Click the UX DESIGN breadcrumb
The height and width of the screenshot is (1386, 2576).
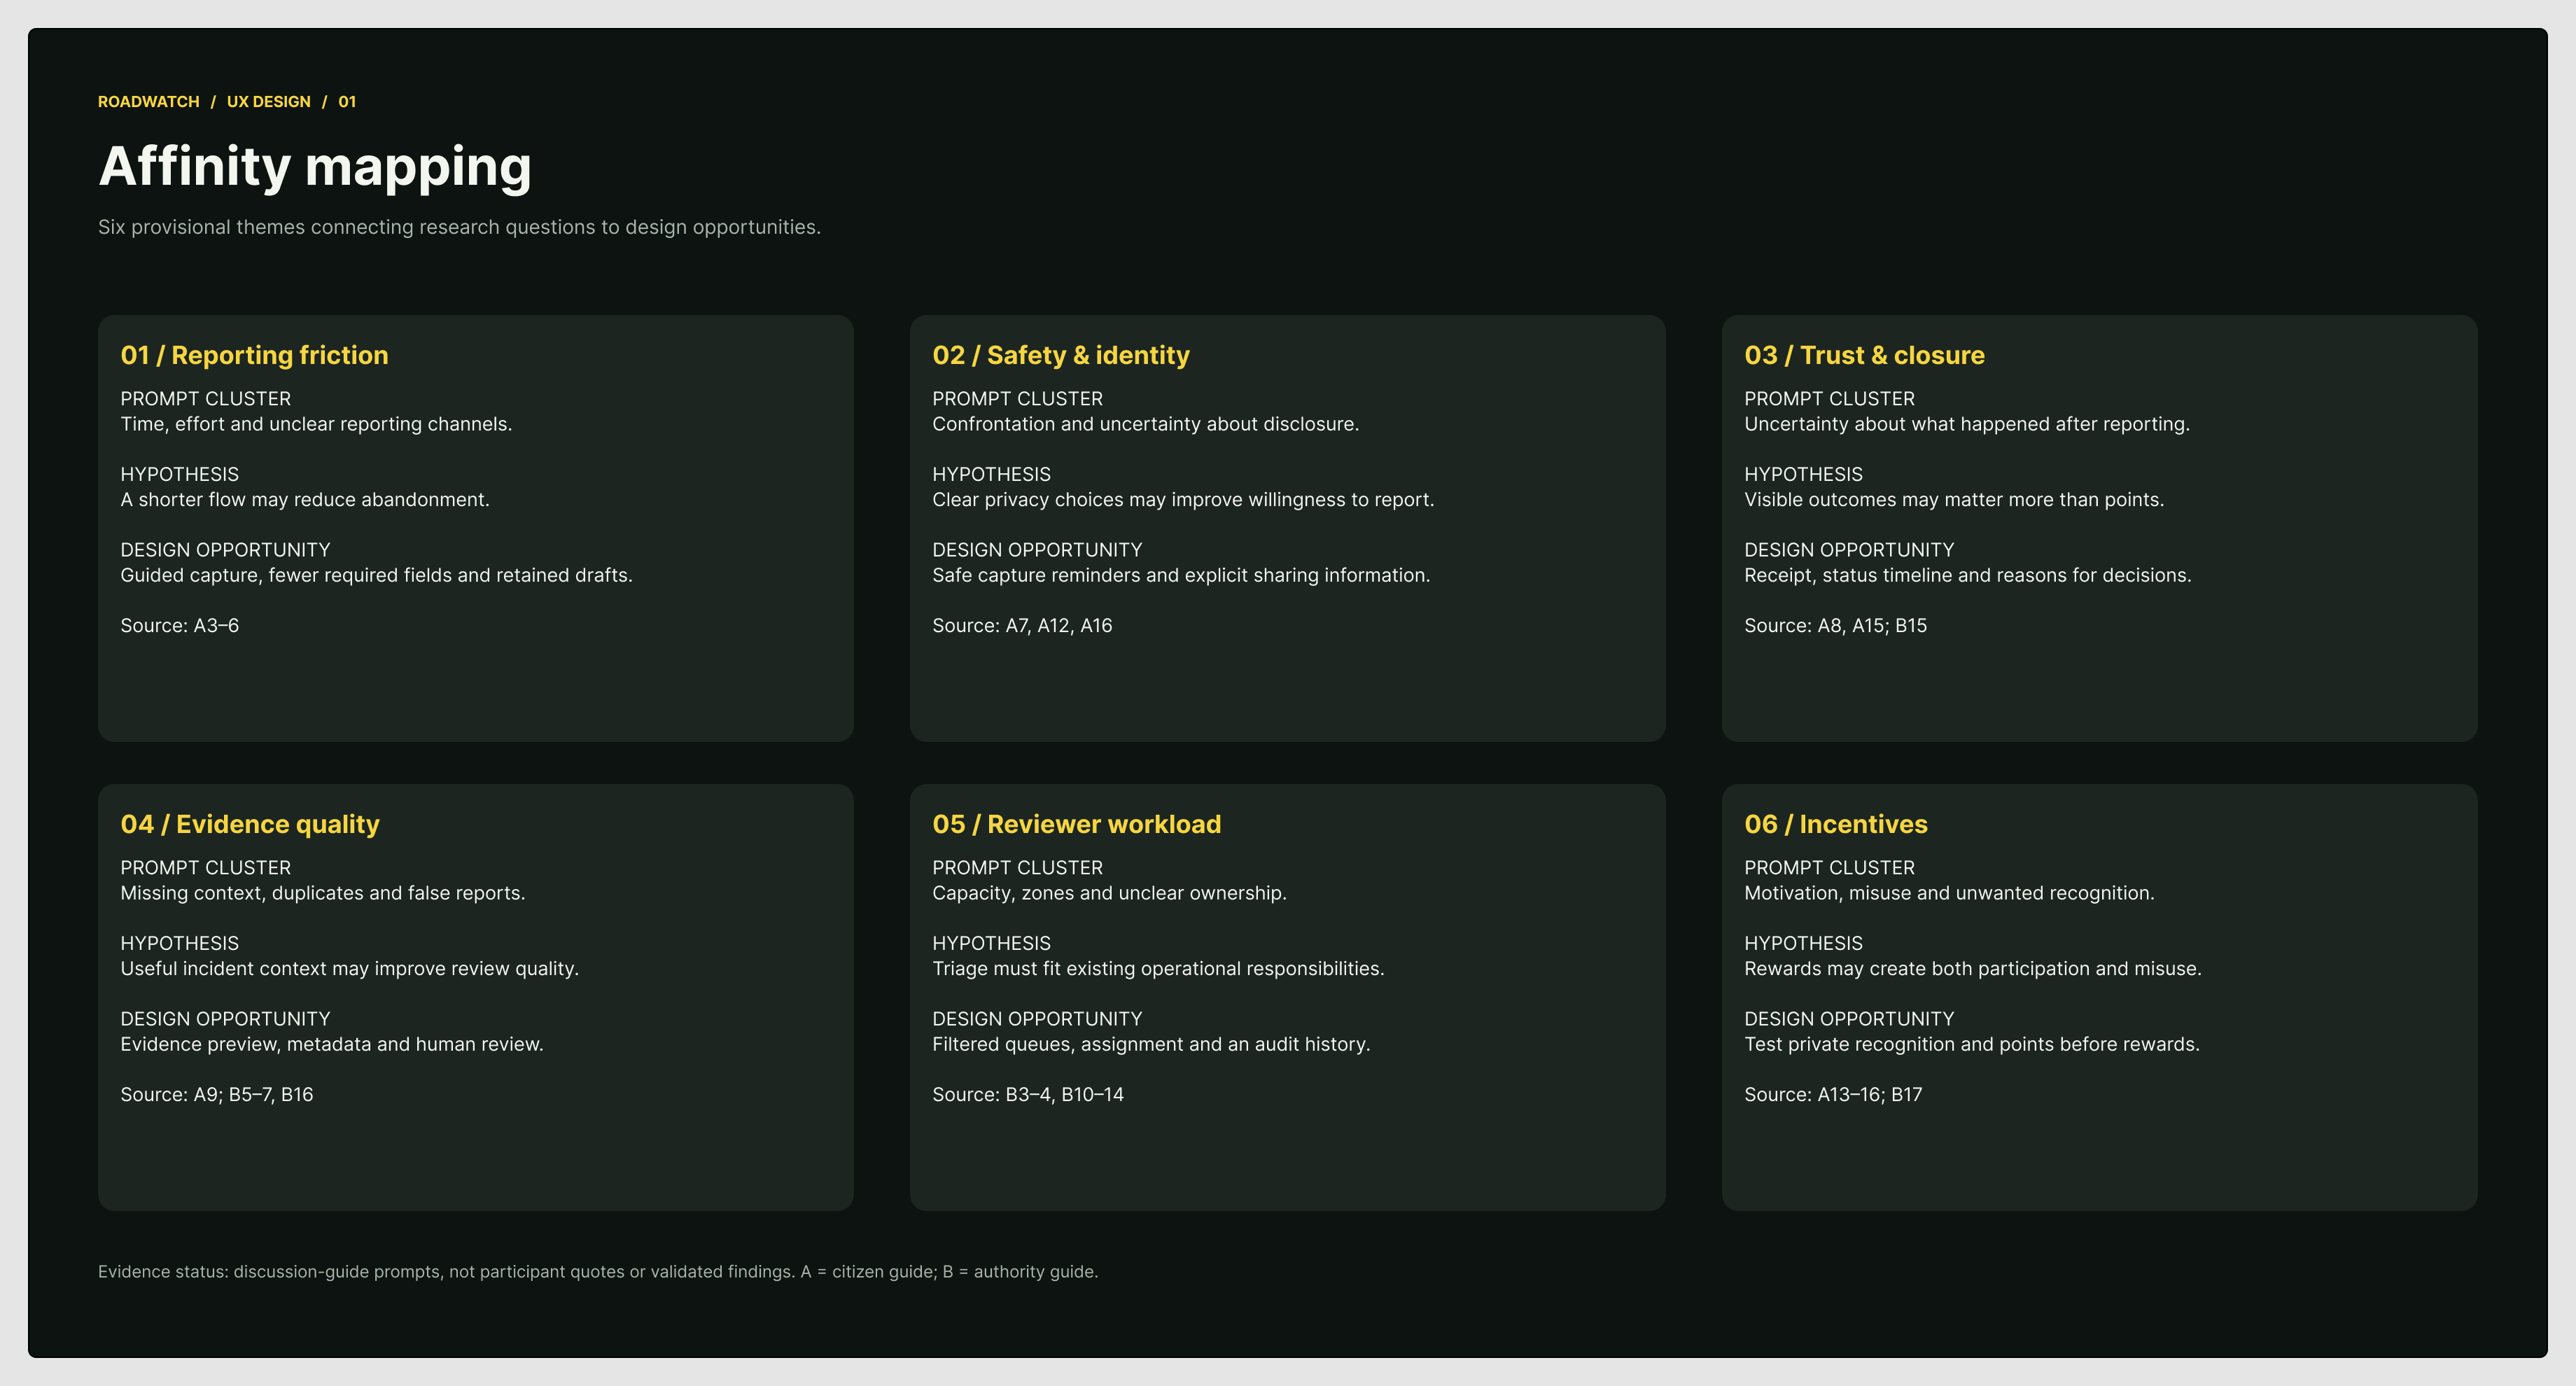pyautogui.click(x=268, y=102)
